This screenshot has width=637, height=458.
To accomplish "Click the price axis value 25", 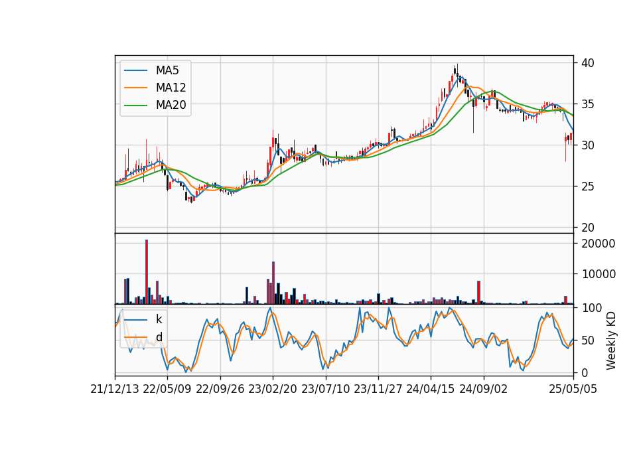I will coord(587,187).
